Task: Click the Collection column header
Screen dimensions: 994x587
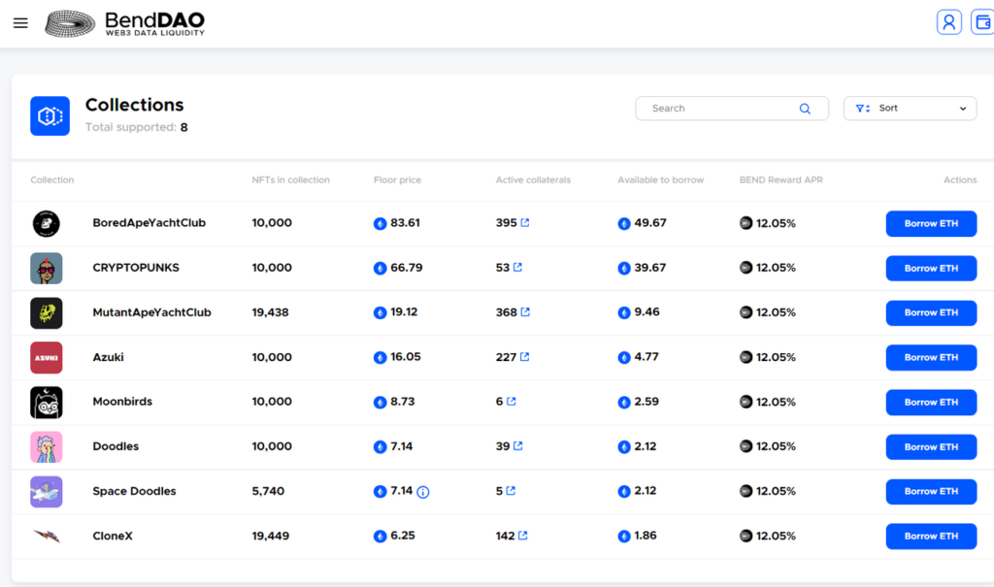Action: tap(52, 180)
